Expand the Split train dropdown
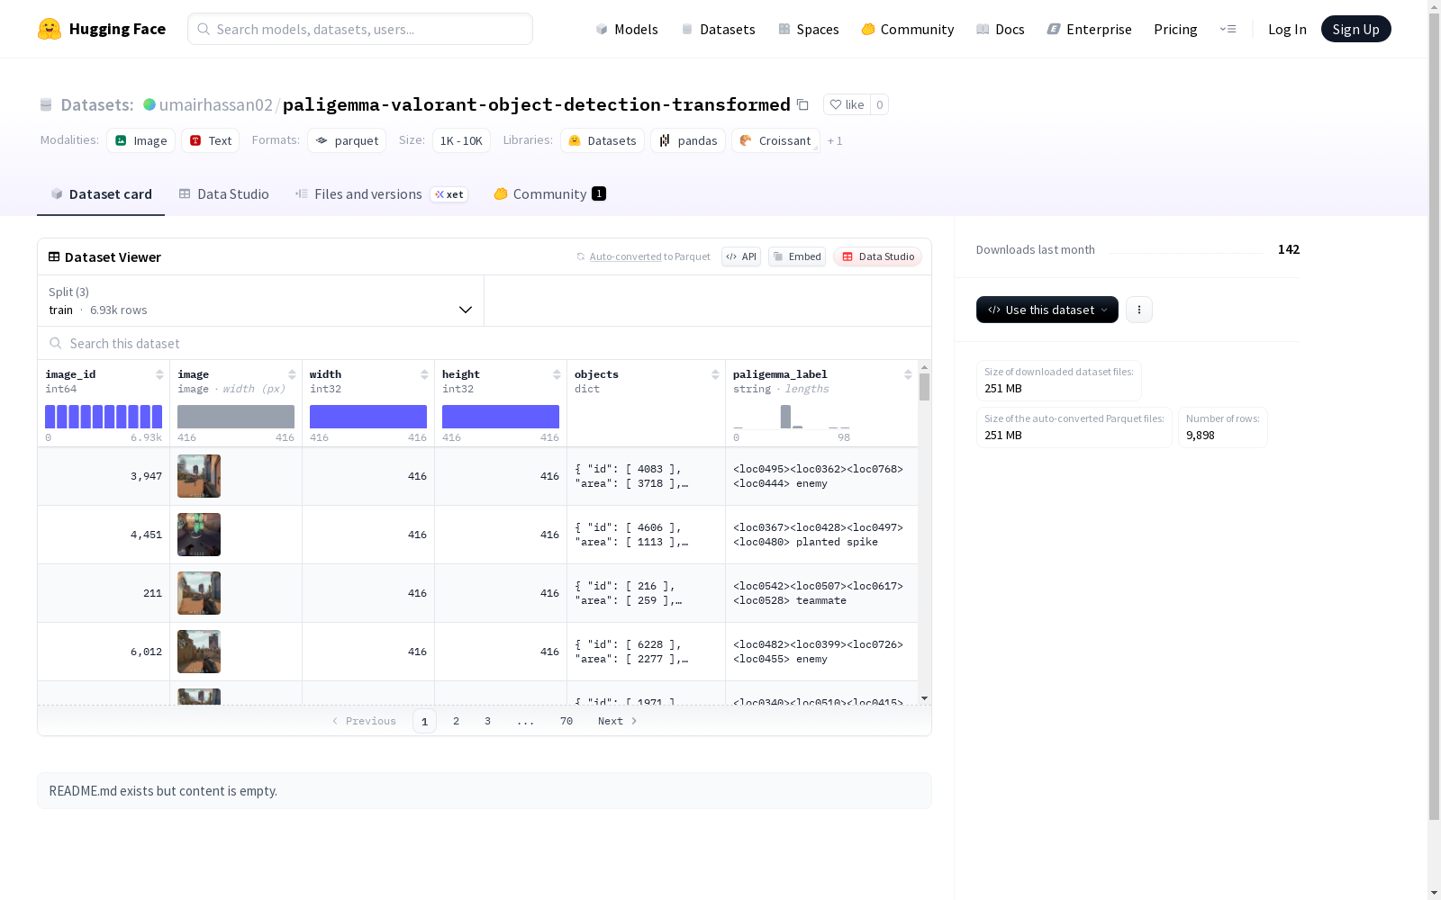 pyautogui.click(x=261, y=301)
